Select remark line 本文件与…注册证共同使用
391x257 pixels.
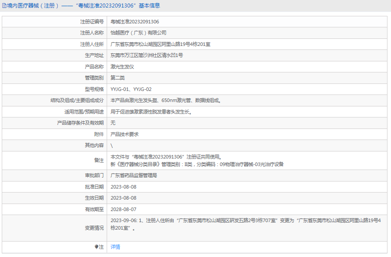click(x=166, y=157)
